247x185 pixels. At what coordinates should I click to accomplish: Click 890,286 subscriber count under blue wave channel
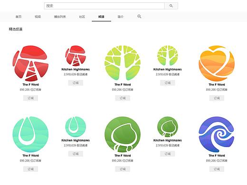(x=217, y=161)
